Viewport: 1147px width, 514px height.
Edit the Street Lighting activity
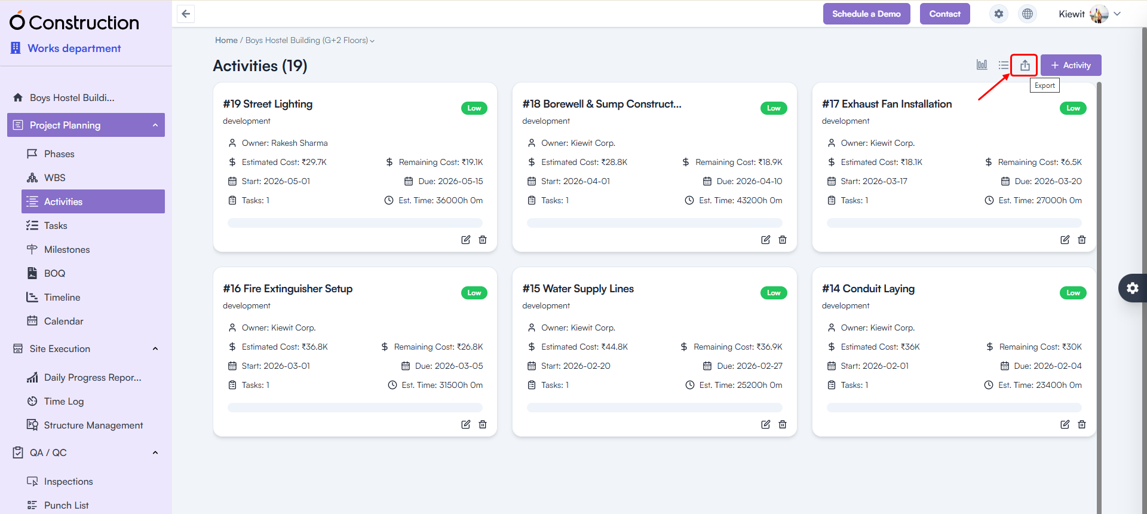coord(465,240)
